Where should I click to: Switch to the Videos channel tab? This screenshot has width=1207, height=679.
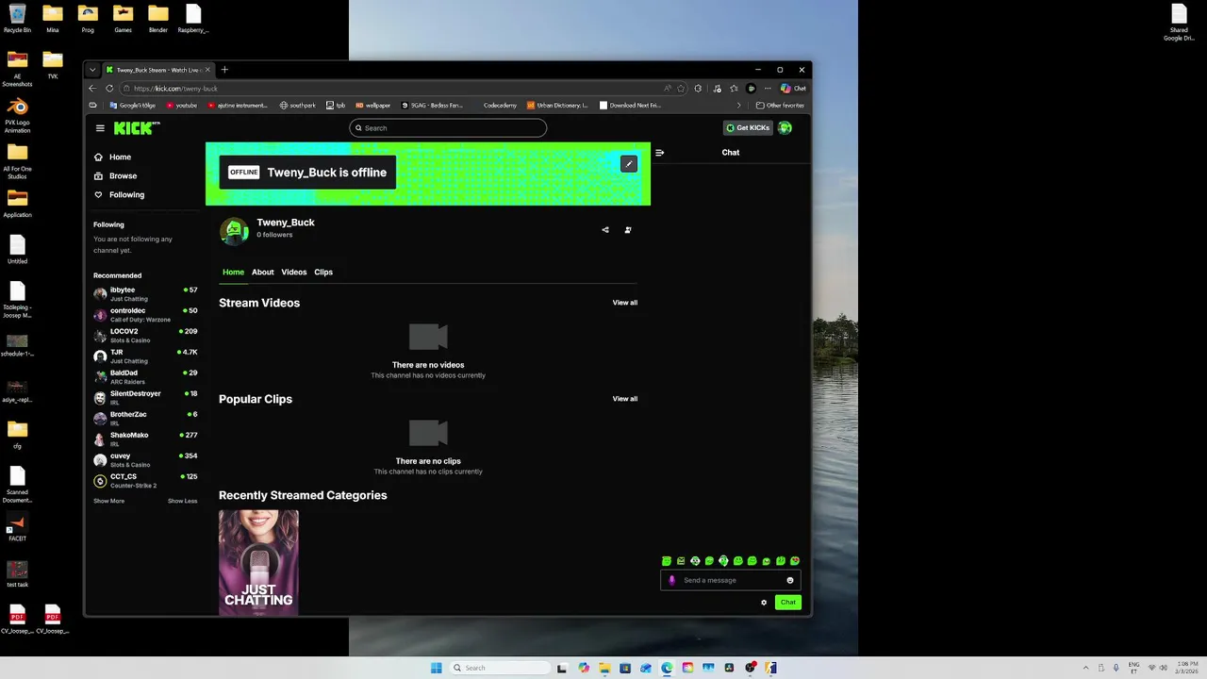pos(294,272)
